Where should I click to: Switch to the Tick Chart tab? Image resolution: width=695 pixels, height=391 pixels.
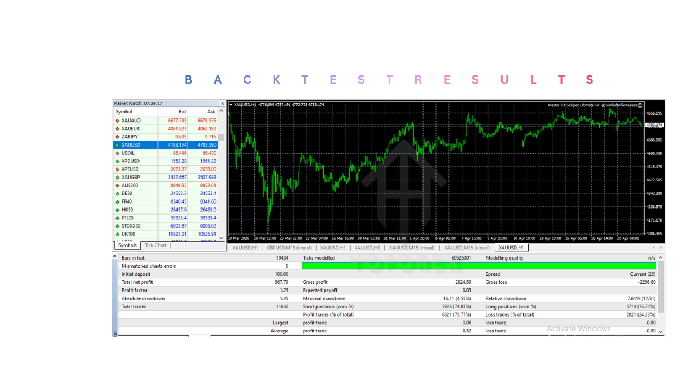(155, 245)
